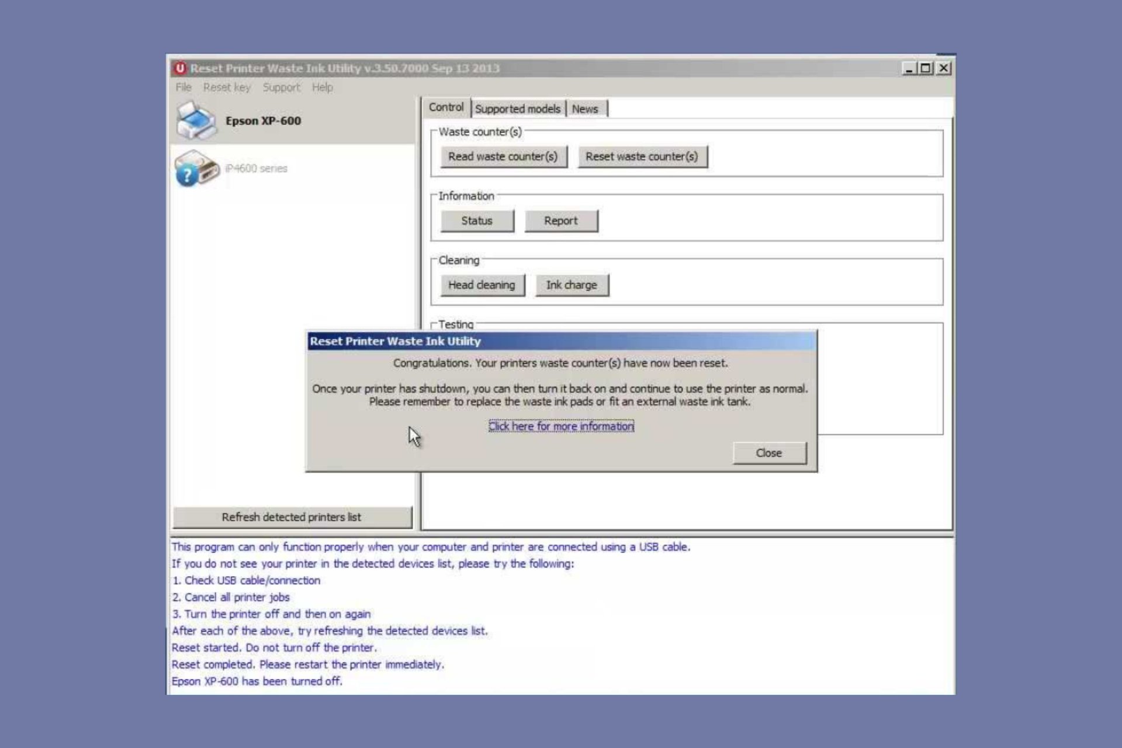Maximize the utility window
This screenshot has height=748, width=1122.
926,68
